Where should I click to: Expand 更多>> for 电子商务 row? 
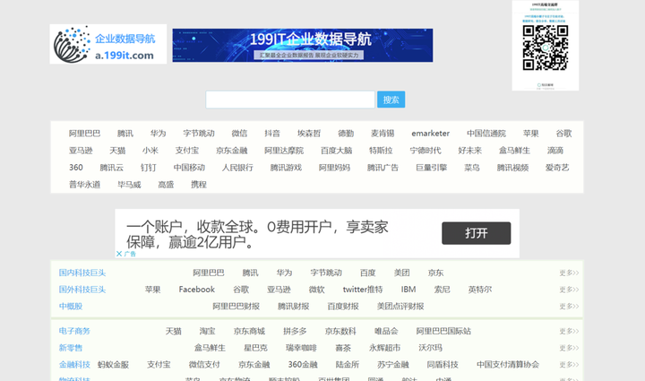click(569, 331)
